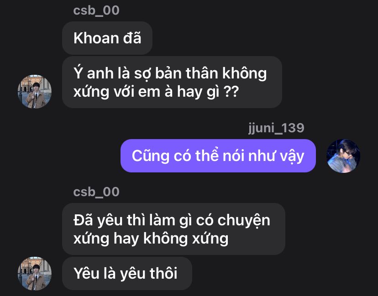Click the double question marks '??'
Screen dimensions: 378x296
[x=231, y=92]
